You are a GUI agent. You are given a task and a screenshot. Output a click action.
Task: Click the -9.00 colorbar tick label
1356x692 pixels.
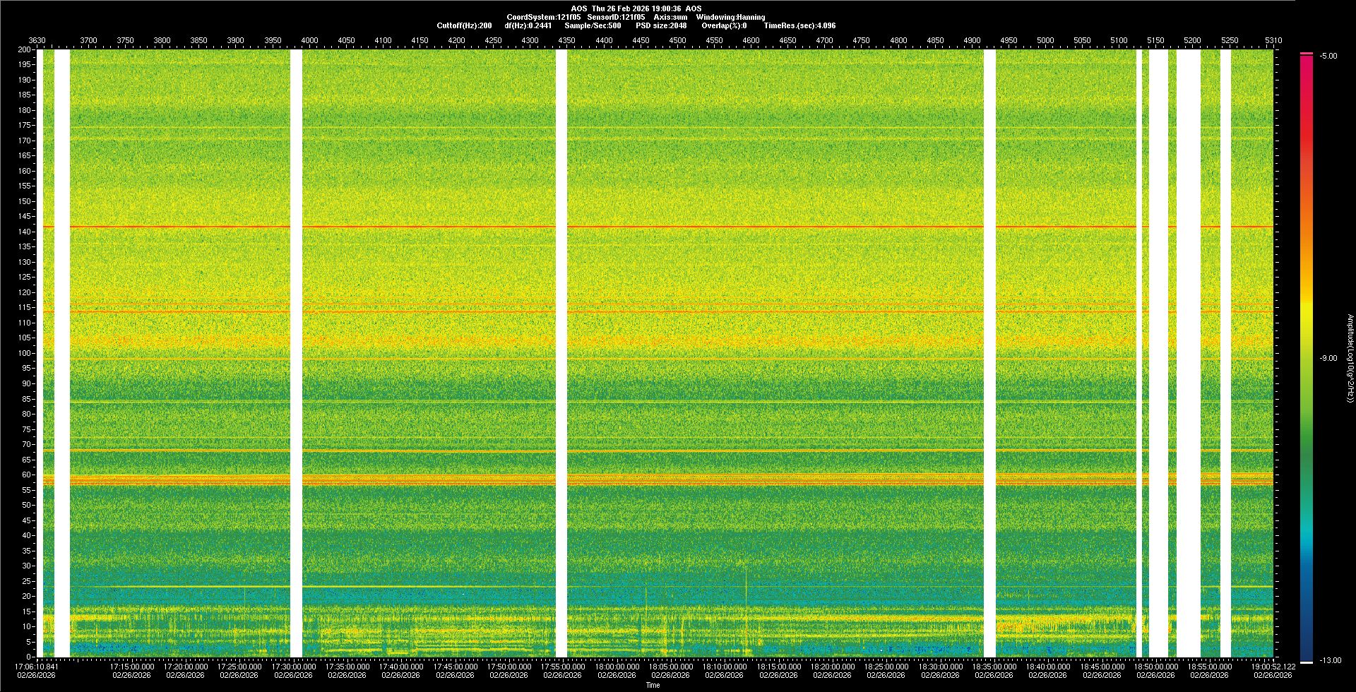[1328, 359]
